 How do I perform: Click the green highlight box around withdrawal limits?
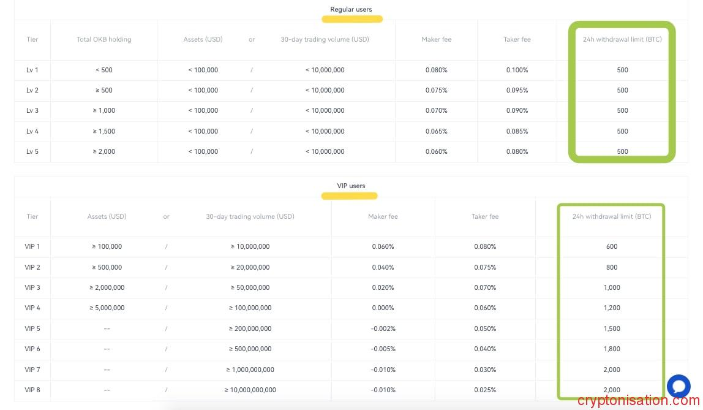(x=622, y=92)
